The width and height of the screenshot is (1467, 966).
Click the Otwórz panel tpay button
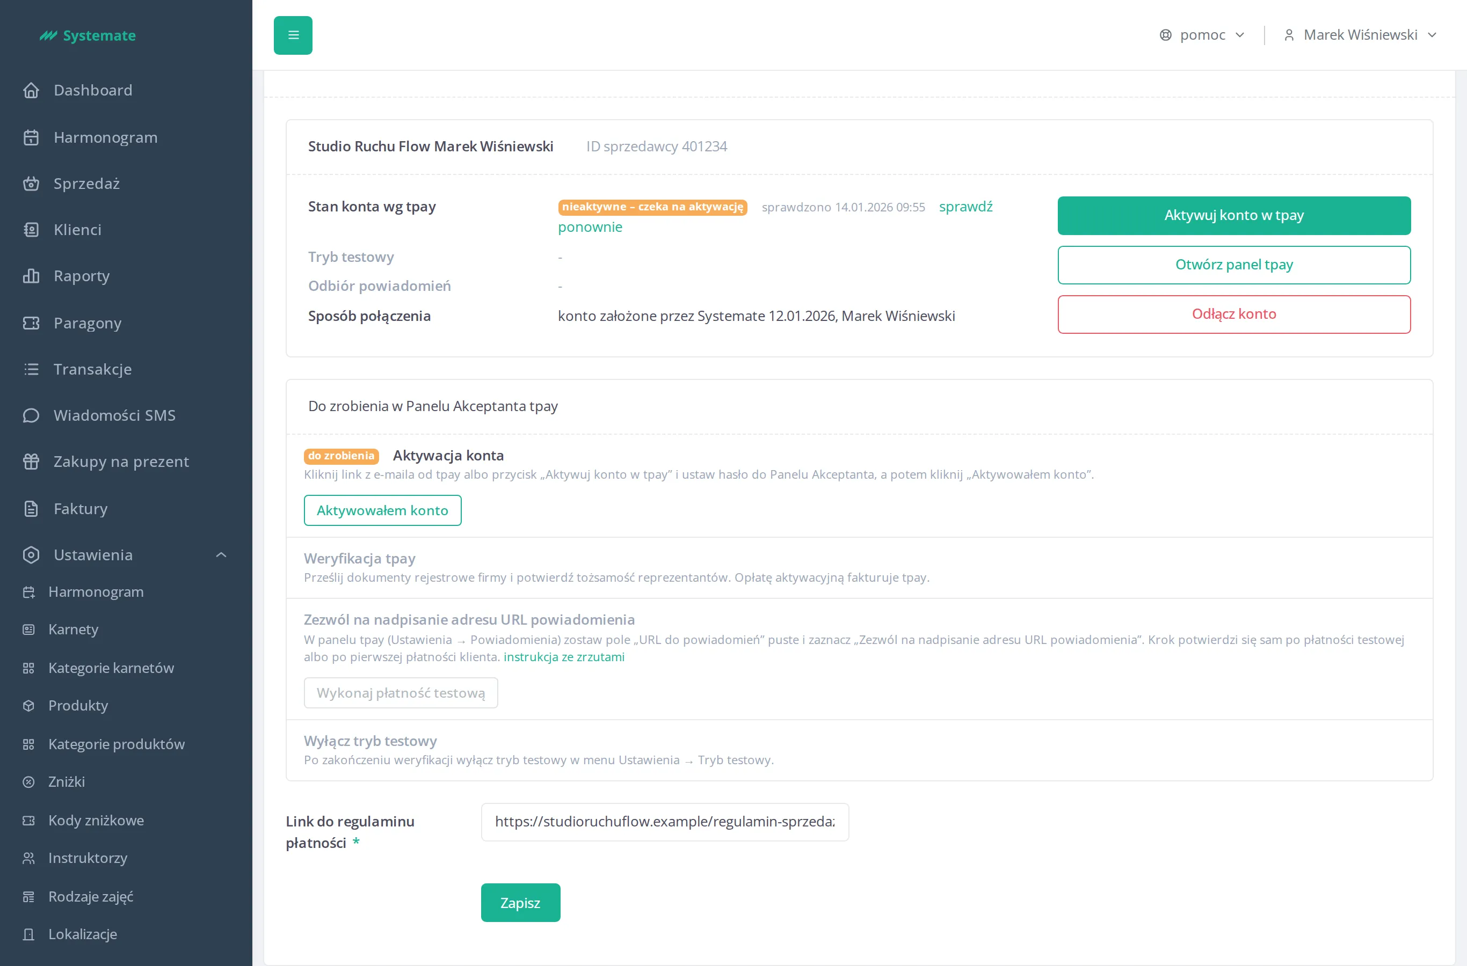pyautogui.click(x=1234, y=265)
